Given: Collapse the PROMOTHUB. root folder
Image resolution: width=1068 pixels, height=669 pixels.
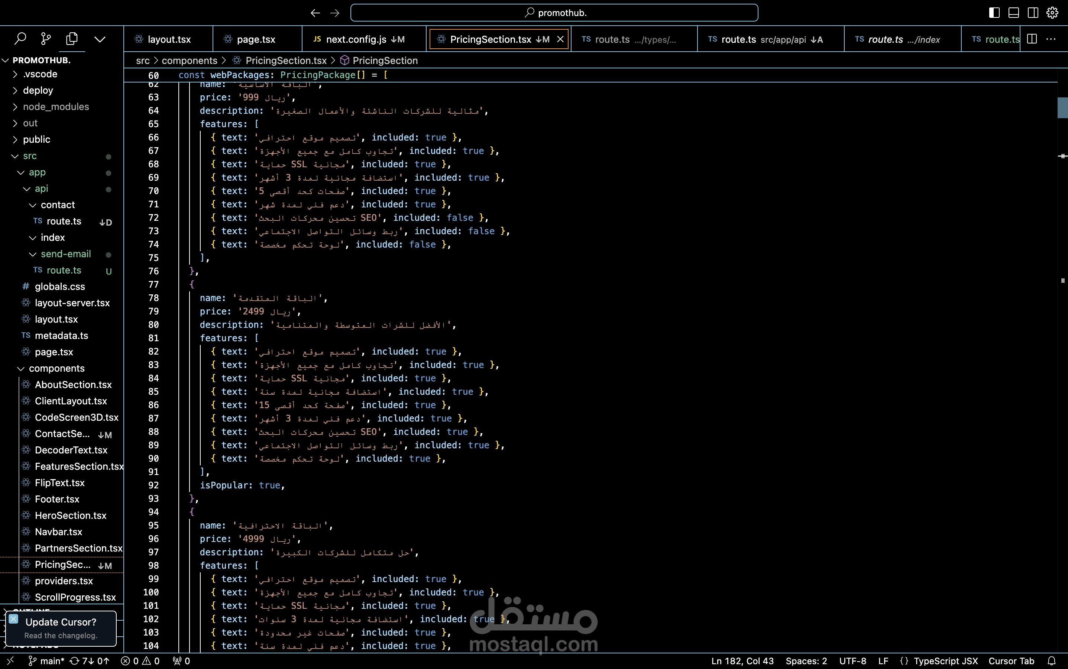Looking at the screenshot, I should point(42,60).
